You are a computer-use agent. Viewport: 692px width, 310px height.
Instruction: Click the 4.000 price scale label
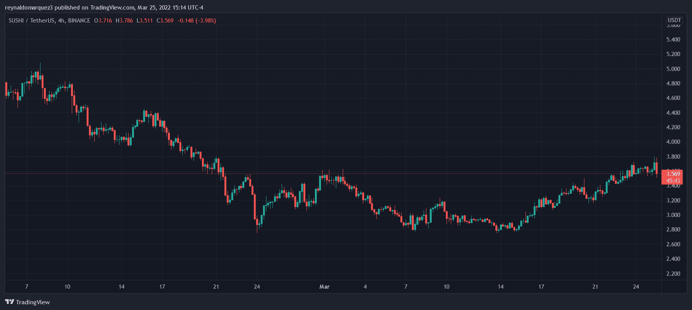pyautogui.click(x=673, y=142)
